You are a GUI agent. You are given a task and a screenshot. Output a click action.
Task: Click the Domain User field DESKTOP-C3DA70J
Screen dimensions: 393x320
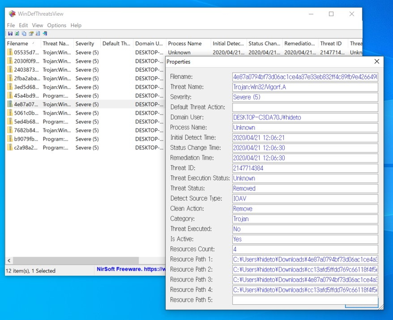(305, 117)
